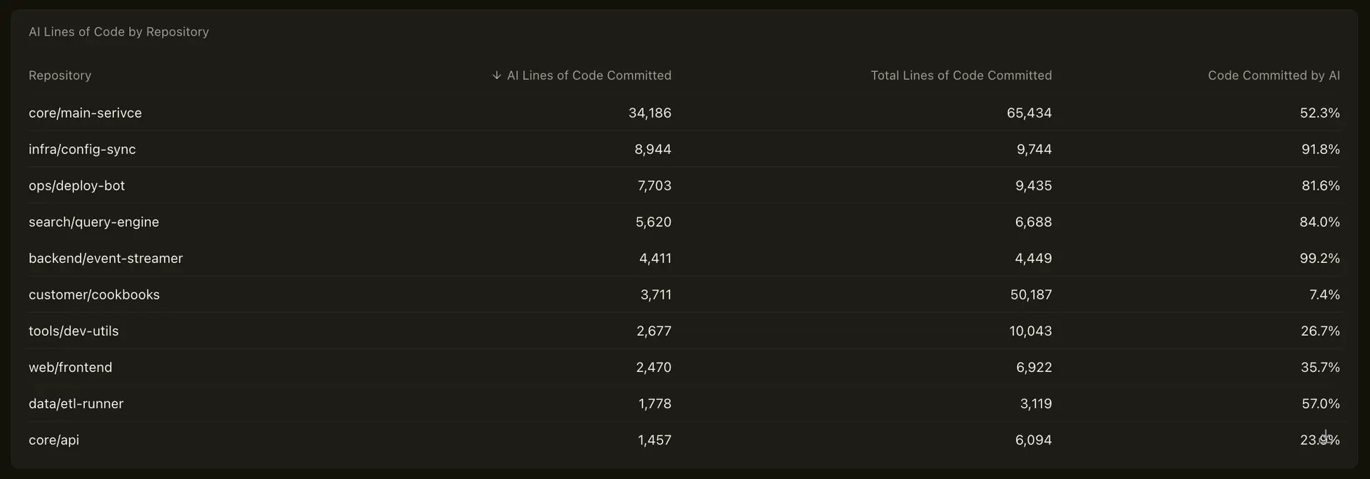Click the web/frontend repository name
Screen dimensions: 1370x479
click(x=70, y=368)
